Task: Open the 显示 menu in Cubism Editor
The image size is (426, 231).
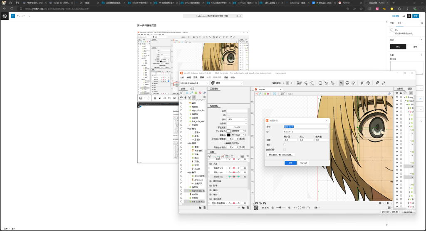Action: 195,78
